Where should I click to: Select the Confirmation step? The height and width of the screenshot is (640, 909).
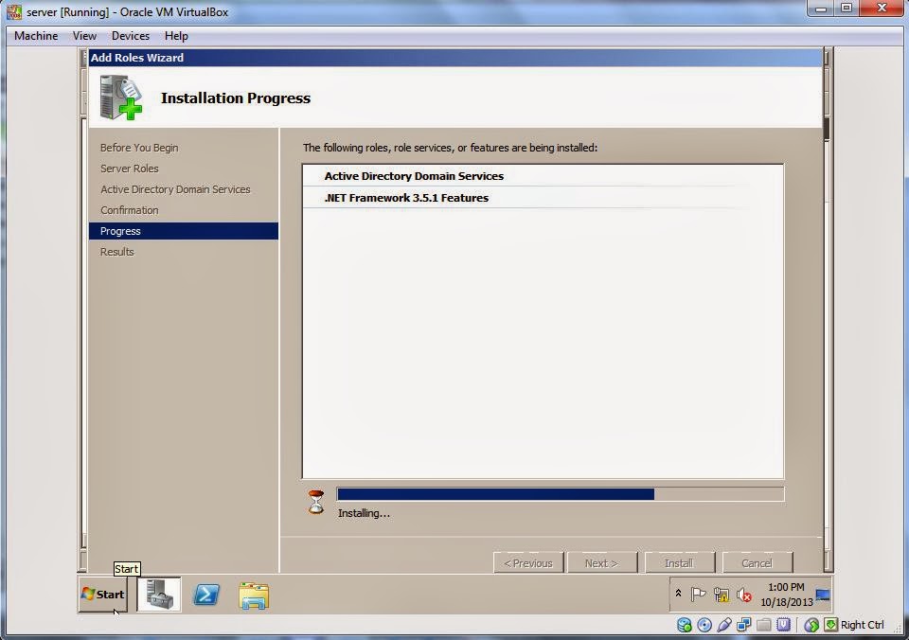[130, 210]
